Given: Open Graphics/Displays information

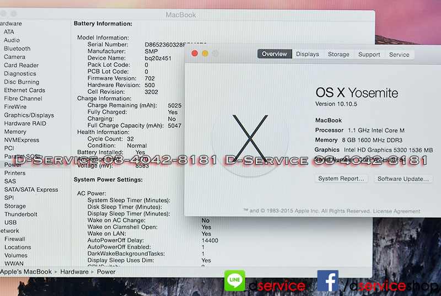Looking at the screenshot, I should (x=29, y=115).
